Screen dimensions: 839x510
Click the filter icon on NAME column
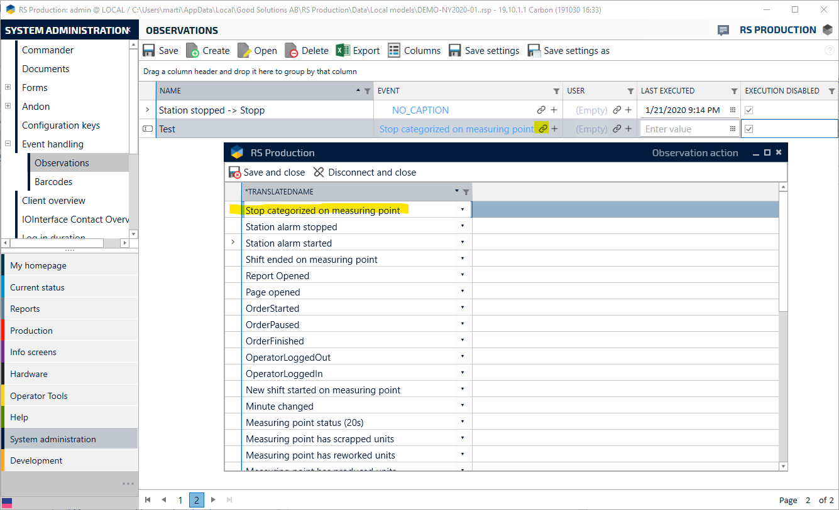[368, 91]
